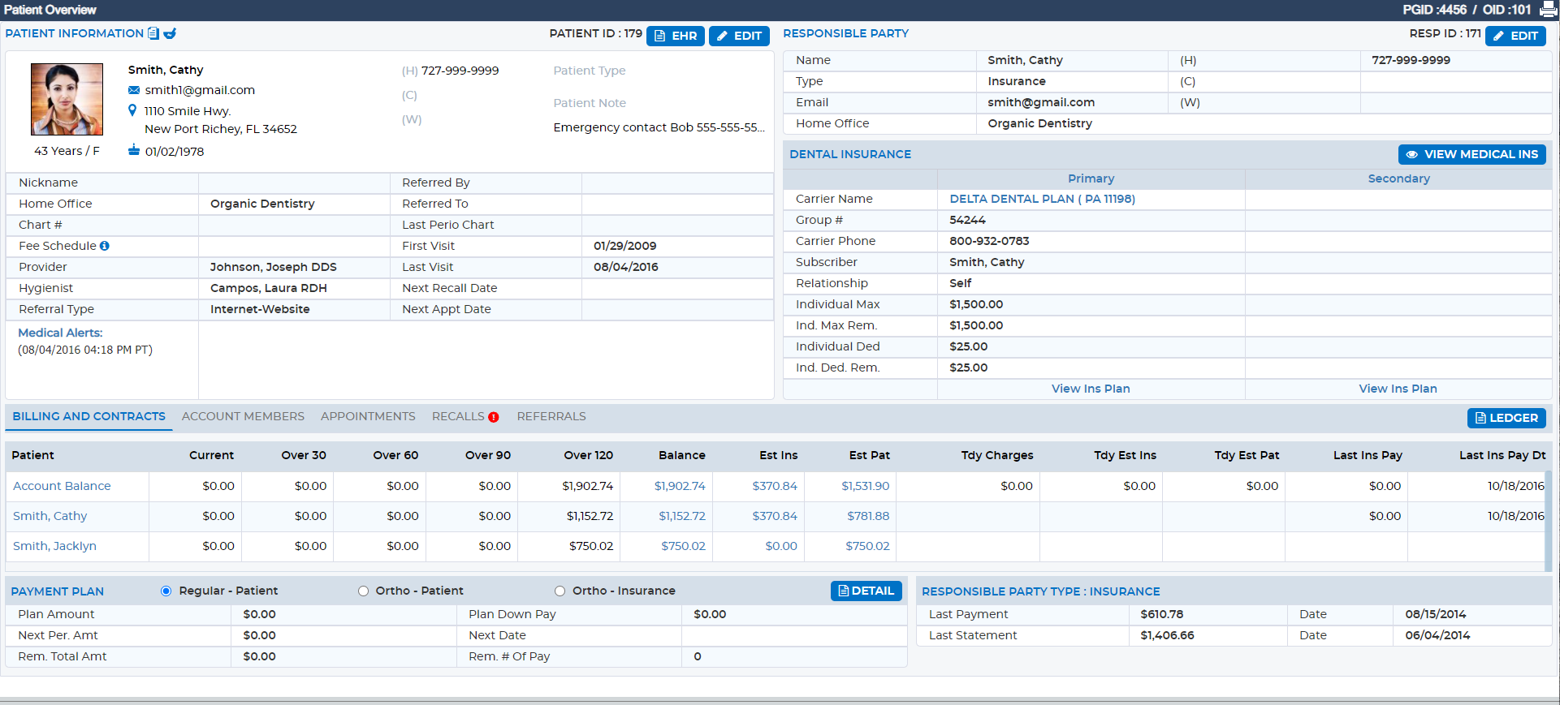Open the patient's EHR
The width and height of the screenshot is (1560, 705).
click(676, 36)
